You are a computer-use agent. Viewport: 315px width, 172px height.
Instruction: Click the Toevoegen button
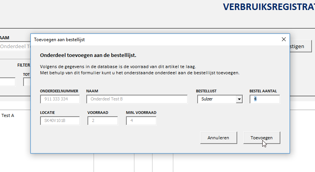261,137
